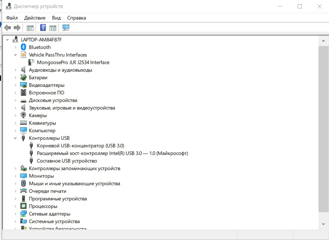The width and height of the screenshot is (329, 240).
Task: Click the Vehicle PassThru Interfaces category icon
Action: pos(23,55)
